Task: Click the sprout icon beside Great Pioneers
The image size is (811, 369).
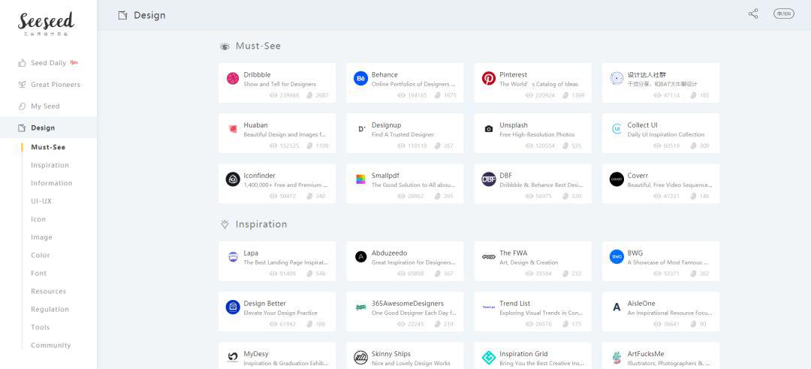Action: pyautogui.click(x=22, y=85)
